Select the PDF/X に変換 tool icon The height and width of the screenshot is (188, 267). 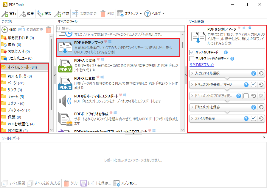point(65,83)
